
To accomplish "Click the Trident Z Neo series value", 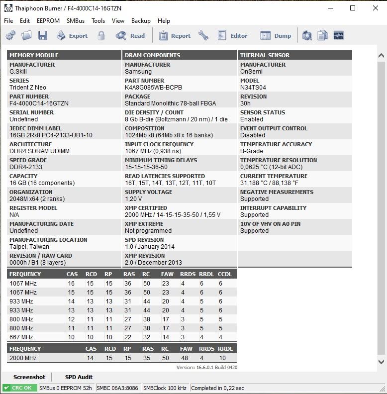I will coord(28,87).
